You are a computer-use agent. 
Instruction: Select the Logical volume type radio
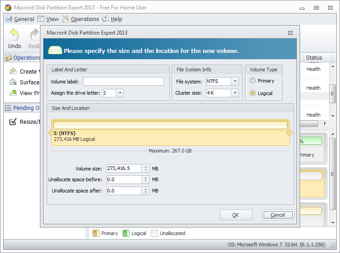(252, 93)
